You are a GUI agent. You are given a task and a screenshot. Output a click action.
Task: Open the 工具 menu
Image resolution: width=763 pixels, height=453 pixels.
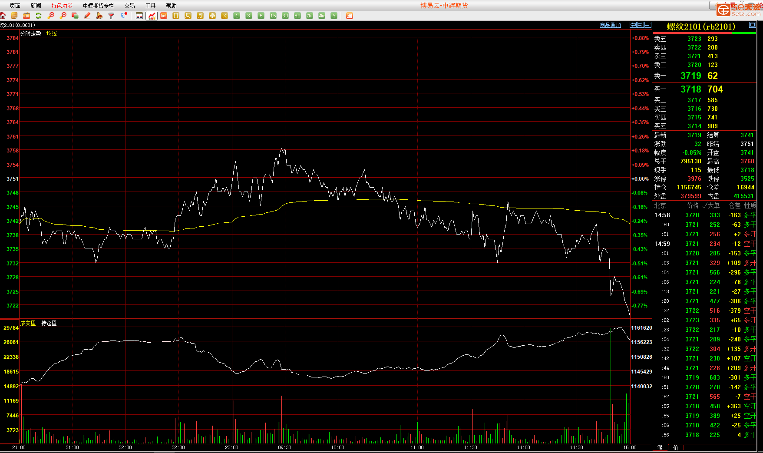[x=151, y=6]
